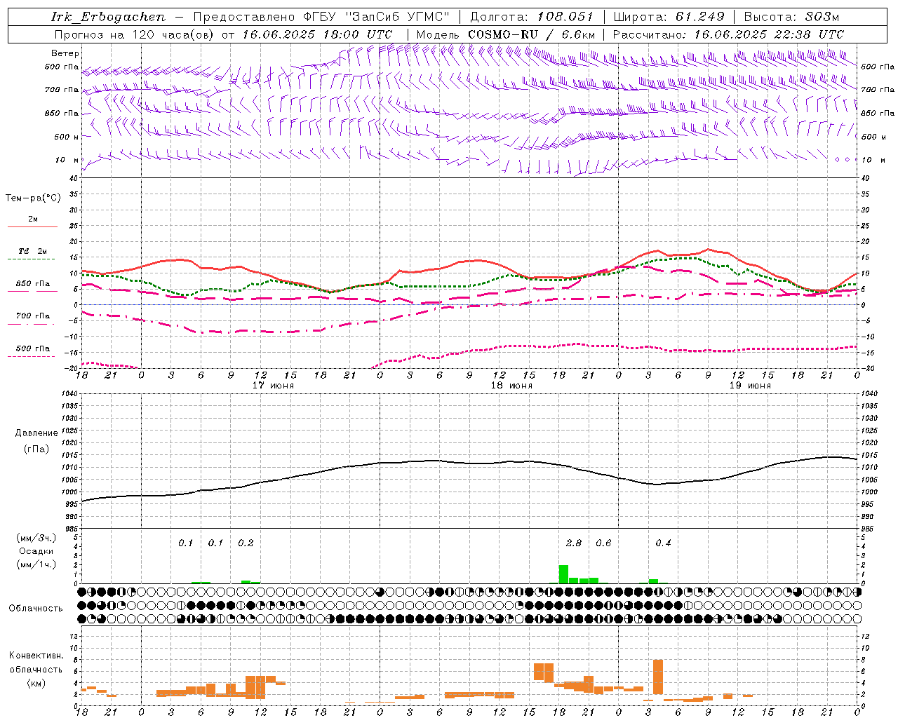Click the tallest orange convective cloud bar
This screenshot has width=898, height=718.
pyautogui.click(x=658, y=677)
